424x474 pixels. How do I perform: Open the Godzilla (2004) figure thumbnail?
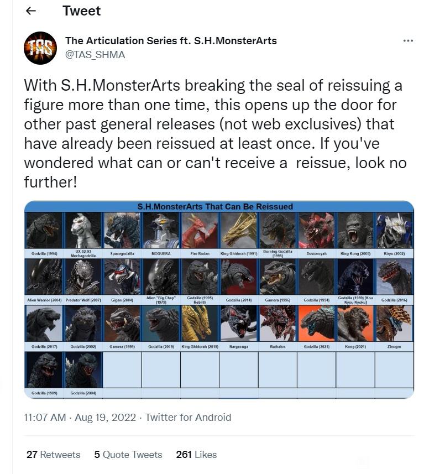click(83, 370)
